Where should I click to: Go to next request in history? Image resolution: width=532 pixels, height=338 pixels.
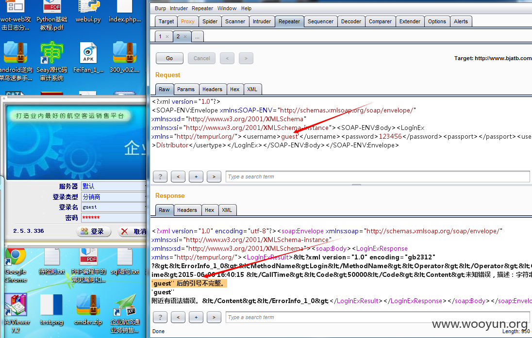tap(246, 58)
